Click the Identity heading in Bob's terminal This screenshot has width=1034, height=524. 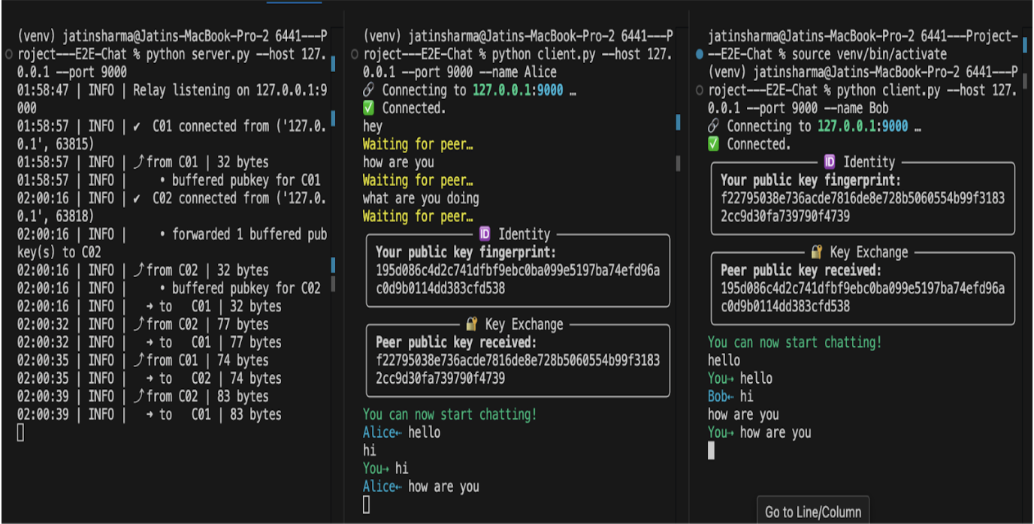tap(869, 162)
